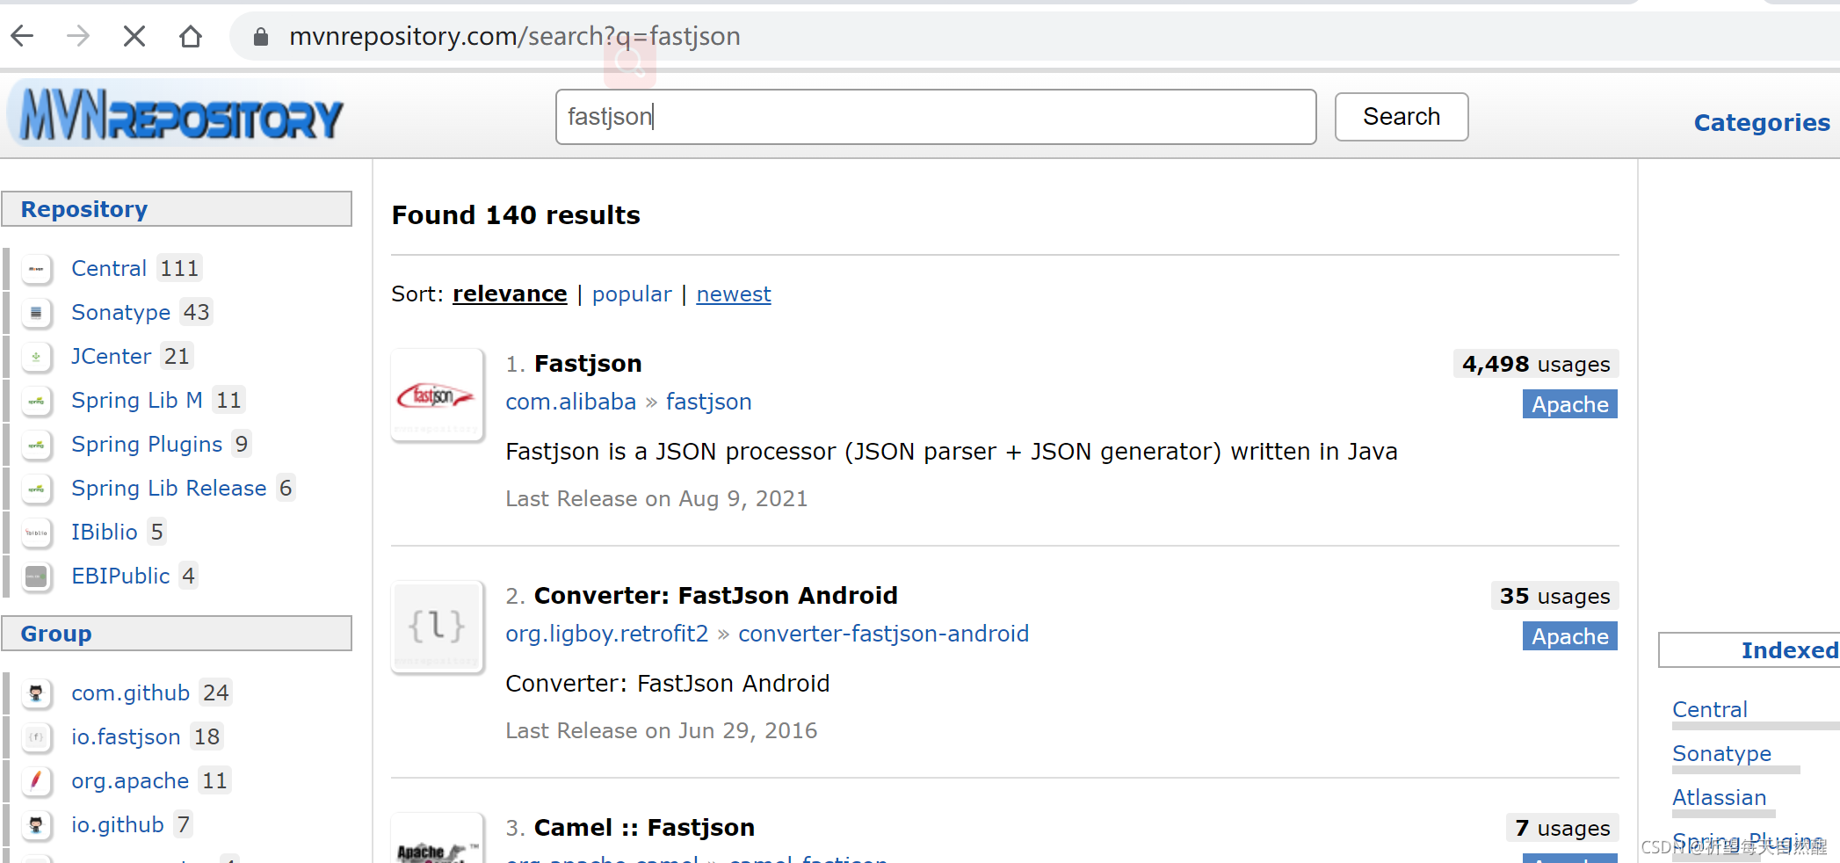1840x863 pixels.
Task: Filter by com.github group
Action: [130, 693]
